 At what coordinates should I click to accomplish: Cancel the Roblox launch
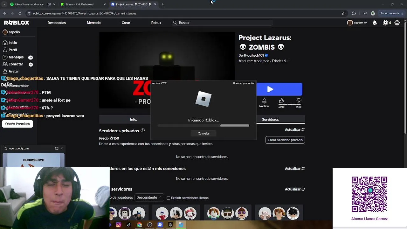(x=203, y=134)
